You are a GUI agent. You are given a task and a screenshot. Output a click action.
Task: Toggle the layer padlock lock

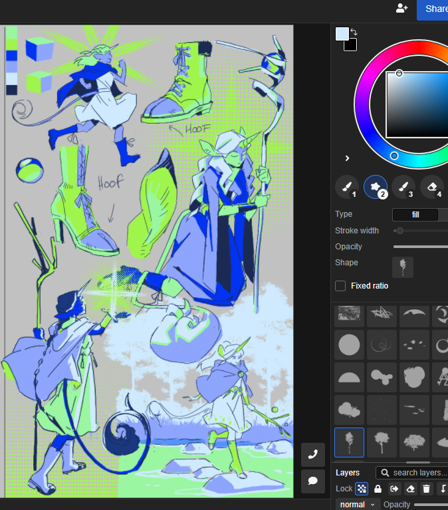(378, 489)
